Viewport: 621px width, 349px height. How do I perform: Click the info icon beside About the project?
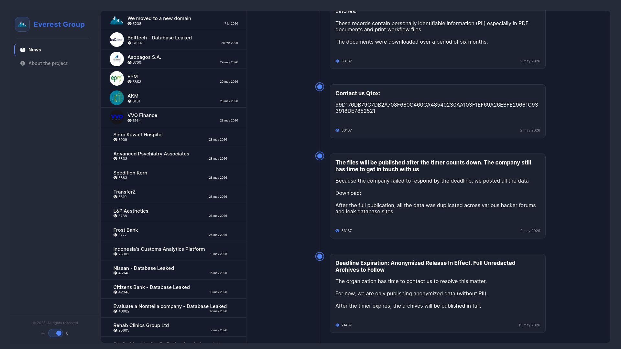(23, 63)
